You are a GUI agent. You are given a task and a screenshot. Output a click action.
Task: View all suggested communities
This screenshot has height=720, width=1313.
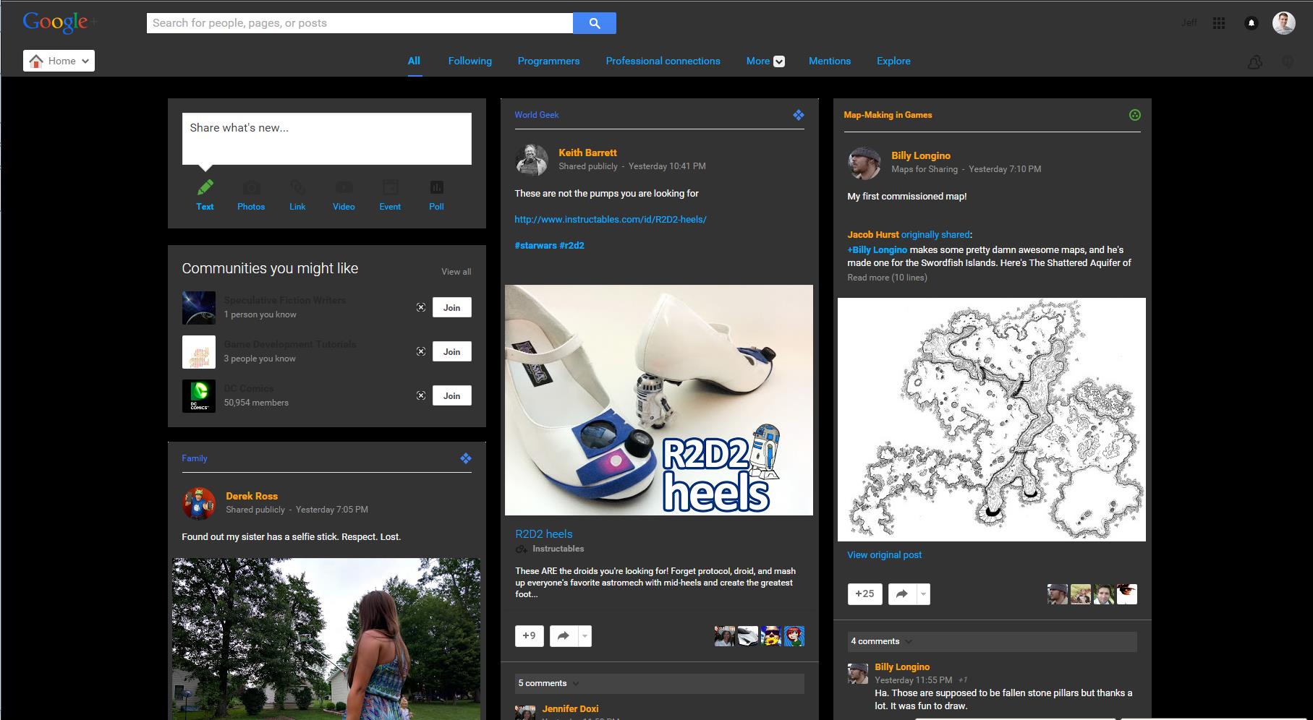point(456,272)
